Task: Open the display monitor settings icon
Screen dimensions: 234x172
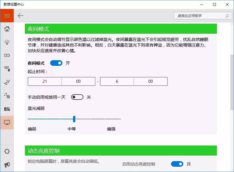Action: point(7,122)
